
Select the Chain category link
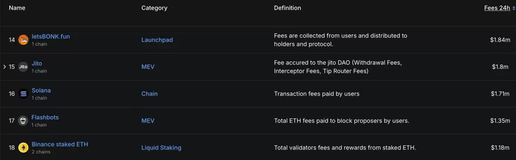click(x=149, y=94)
